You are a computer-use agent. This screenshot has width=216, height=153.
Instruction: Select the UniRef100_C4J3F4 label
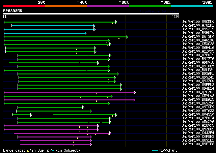198,133
